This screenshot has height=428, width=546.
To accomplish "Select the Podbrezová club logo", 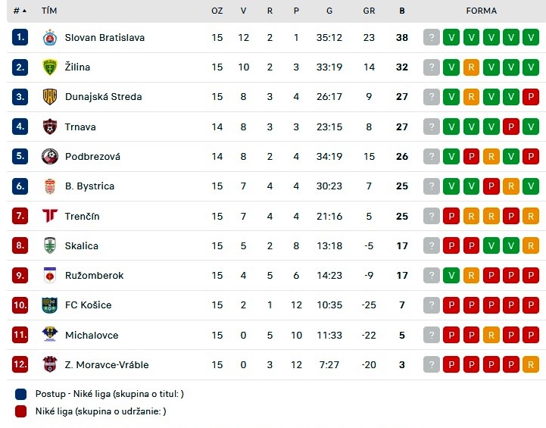I will coord(50,156).
